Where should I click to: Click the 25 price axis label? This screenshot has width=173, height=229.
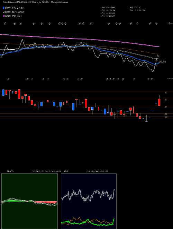tap(166, 100)
